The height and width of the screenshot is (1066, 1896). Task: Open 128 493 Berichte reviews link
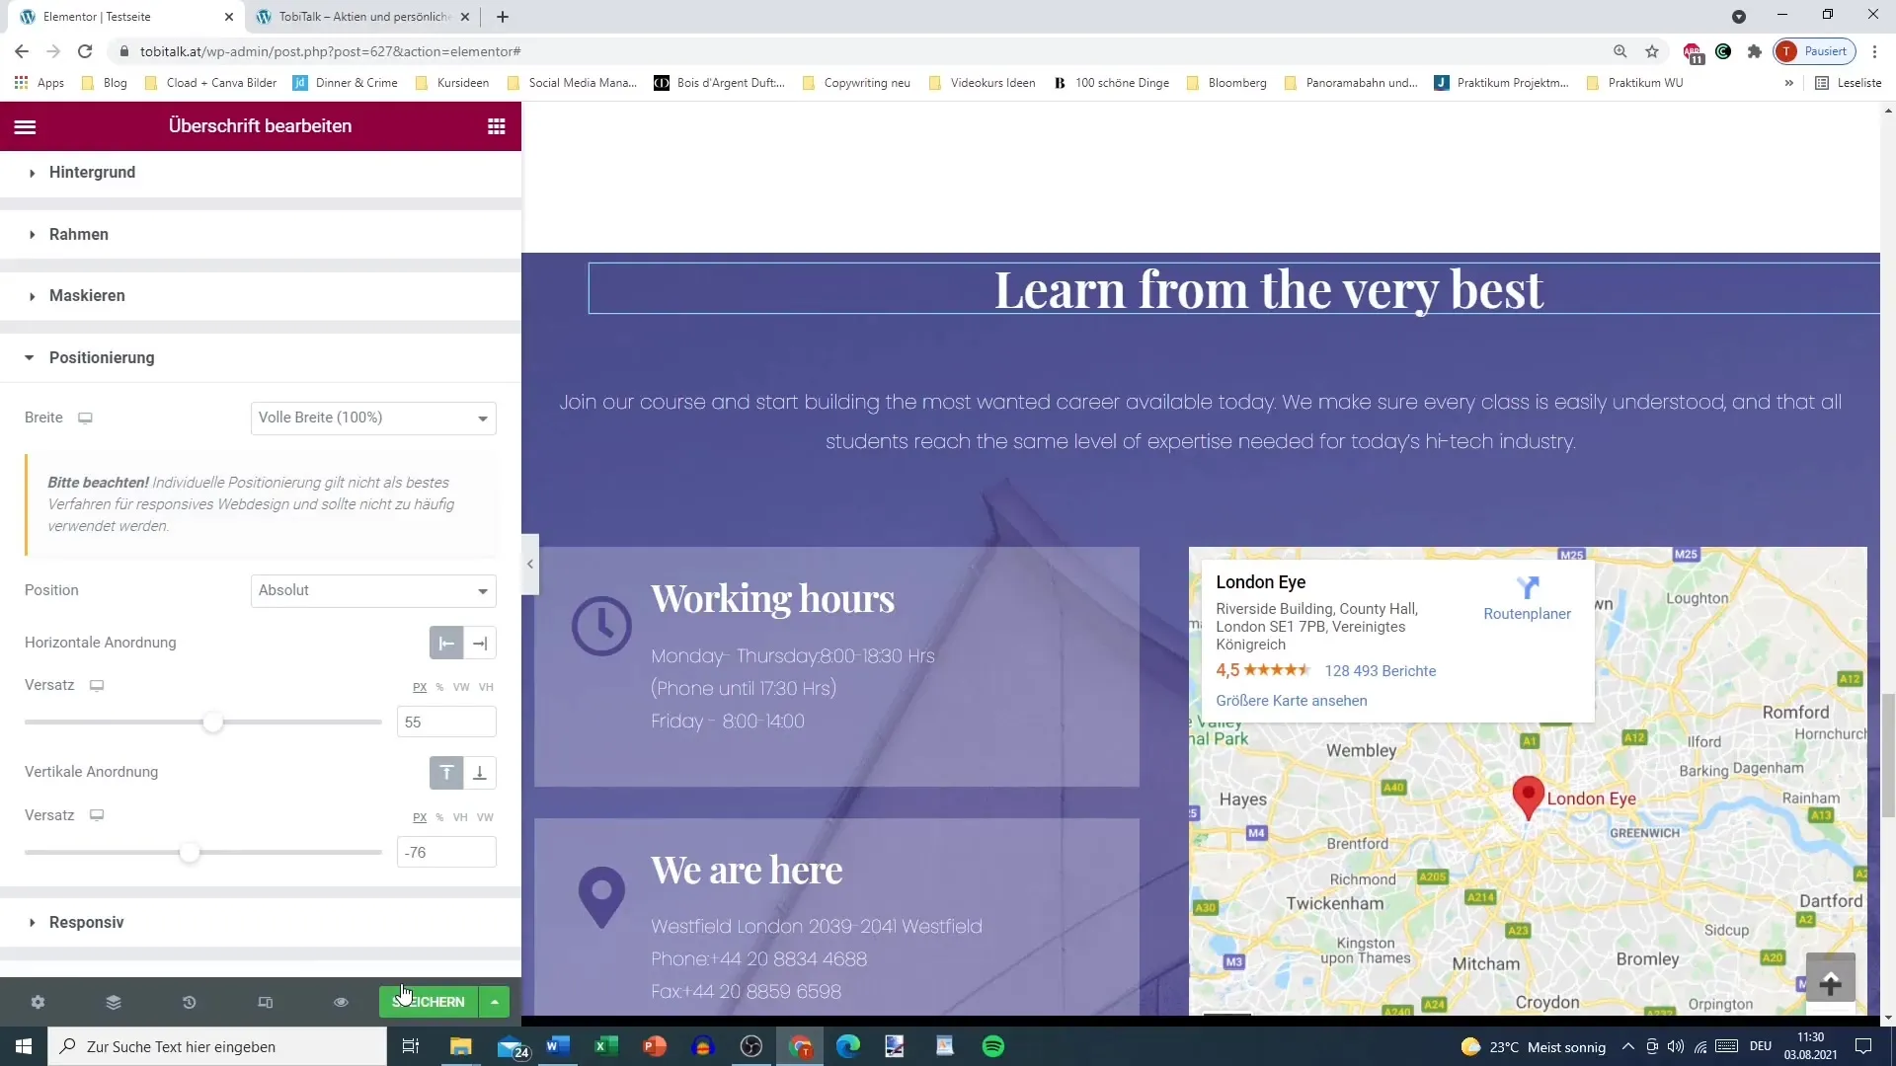(1381, 671)
